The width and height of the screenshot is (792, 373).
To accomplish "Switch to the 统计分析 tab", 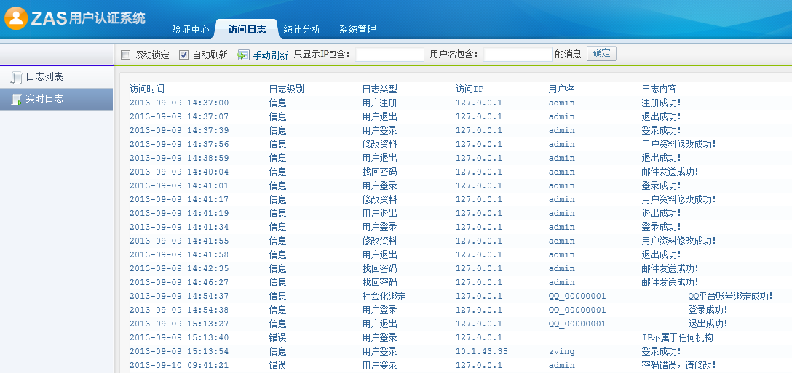I will click(x=302, y=30).
